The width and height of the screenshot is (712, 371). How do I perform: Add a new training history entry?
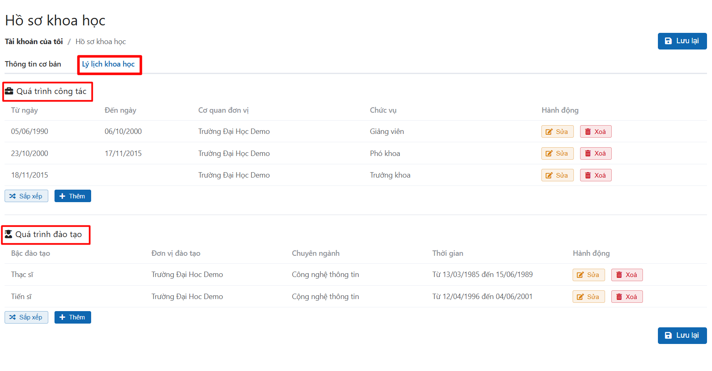click(72, 317)
